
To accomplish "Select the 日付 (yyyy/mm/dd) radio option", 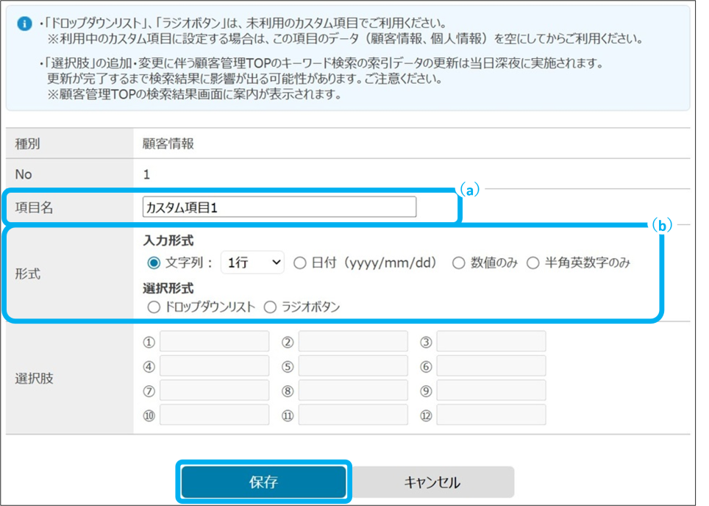I will (x=299, y=263).
